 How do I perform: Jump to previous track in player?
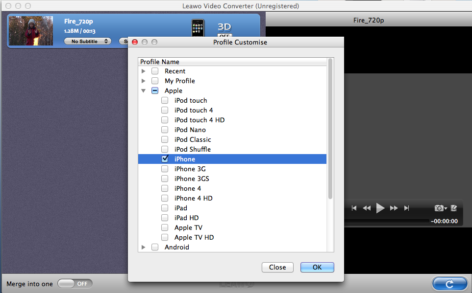point(354,208)
